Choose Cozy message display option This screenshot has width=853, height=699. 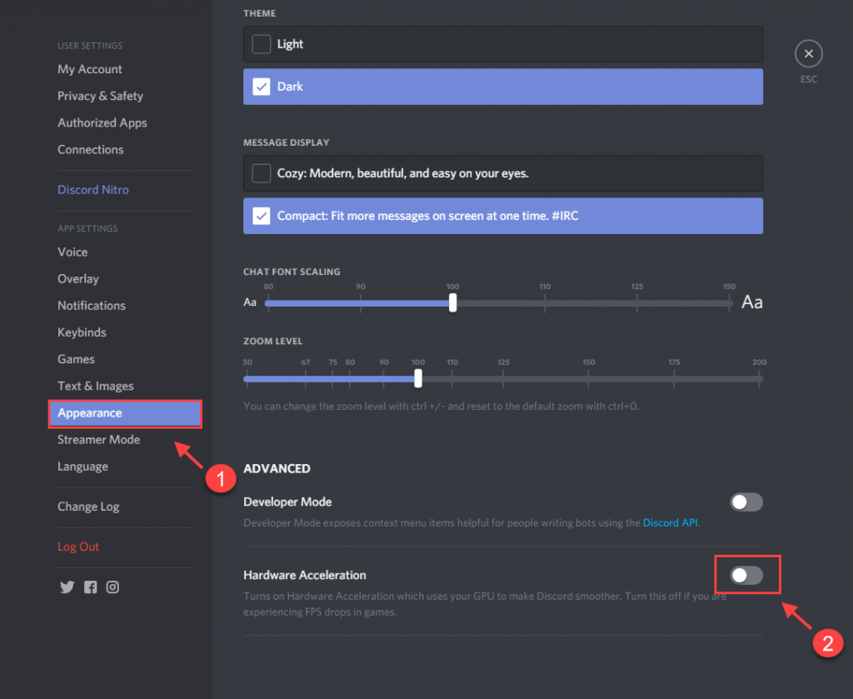[x=502, y=173]
